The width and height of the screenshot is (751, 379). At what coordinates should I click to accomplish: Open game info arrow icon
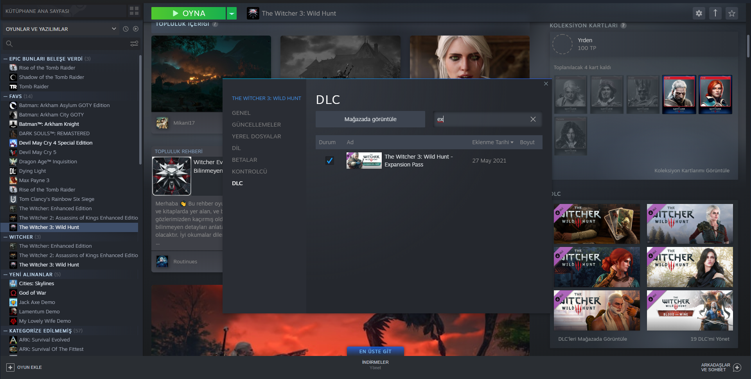715,13
